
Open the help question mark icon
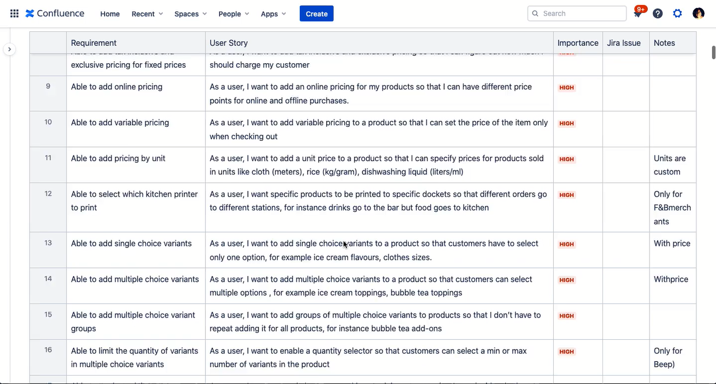click(658, 13)
